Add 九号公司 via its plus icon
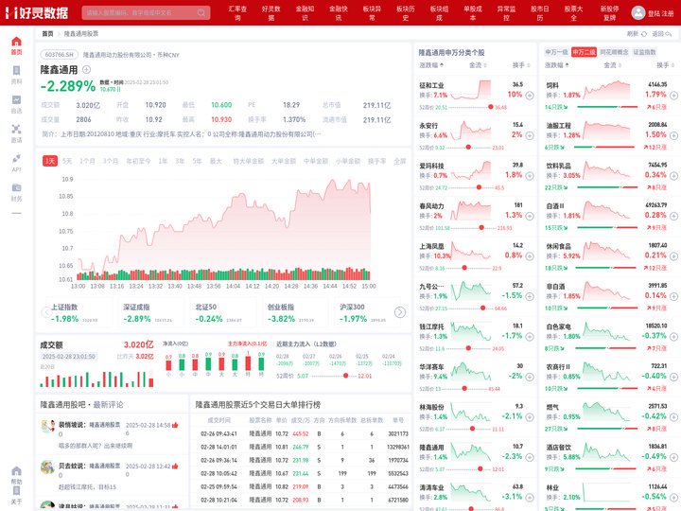This screenshot has height=511, width=681. pyautogui.click(x=530, y=296)
